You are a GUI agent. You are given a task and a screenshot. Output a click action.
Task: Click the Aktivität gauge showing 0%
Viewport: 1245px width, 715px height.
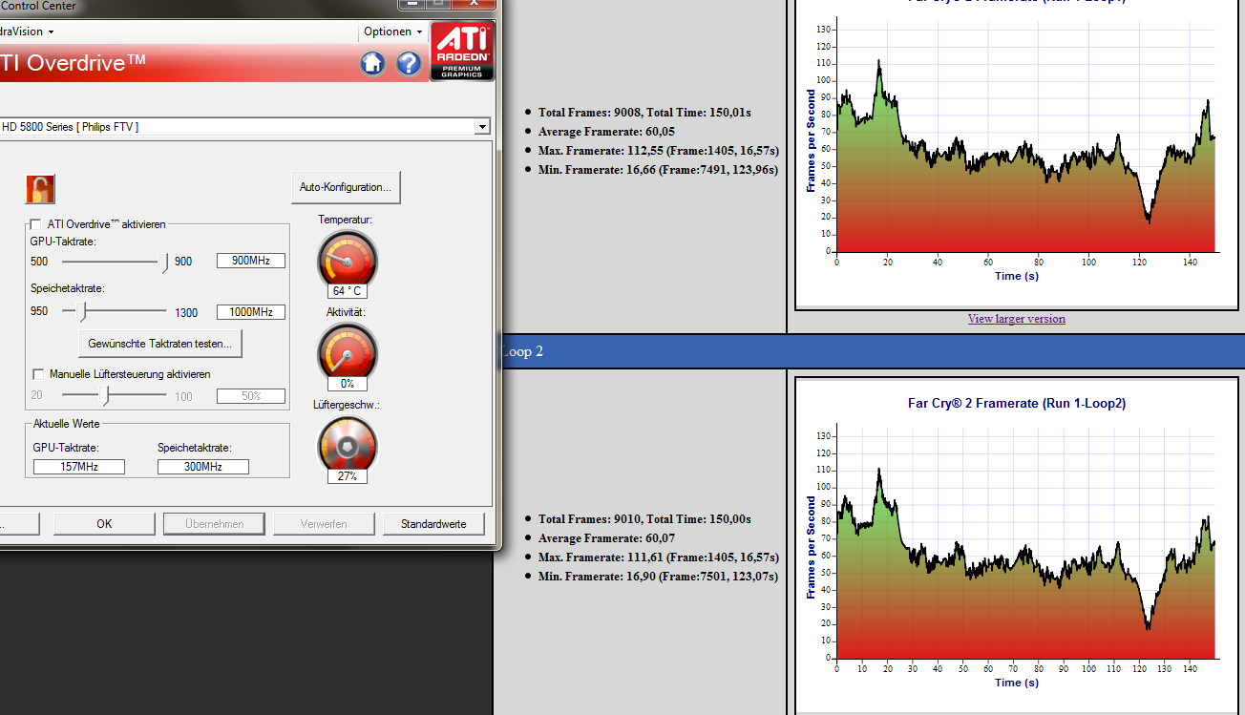(x=348, y=356)
